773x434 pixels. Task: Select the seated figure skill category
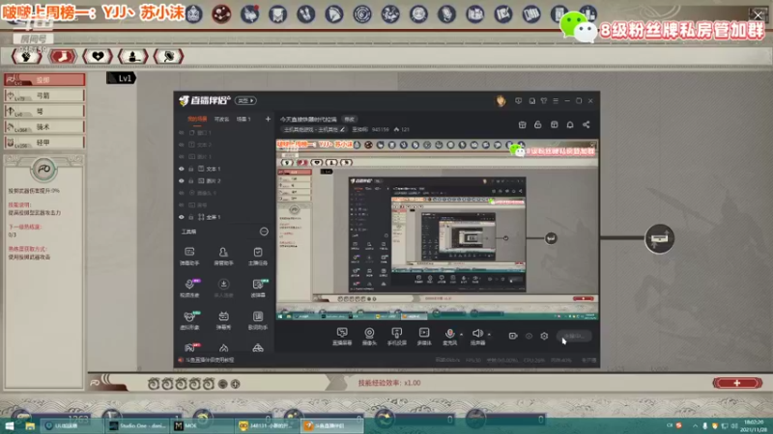(133, 56)
